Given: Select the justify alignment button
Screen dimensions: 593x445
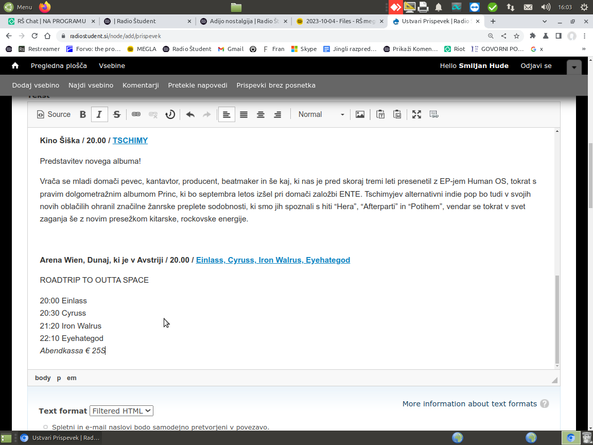Looking at the screenshot, I should 243,114.
